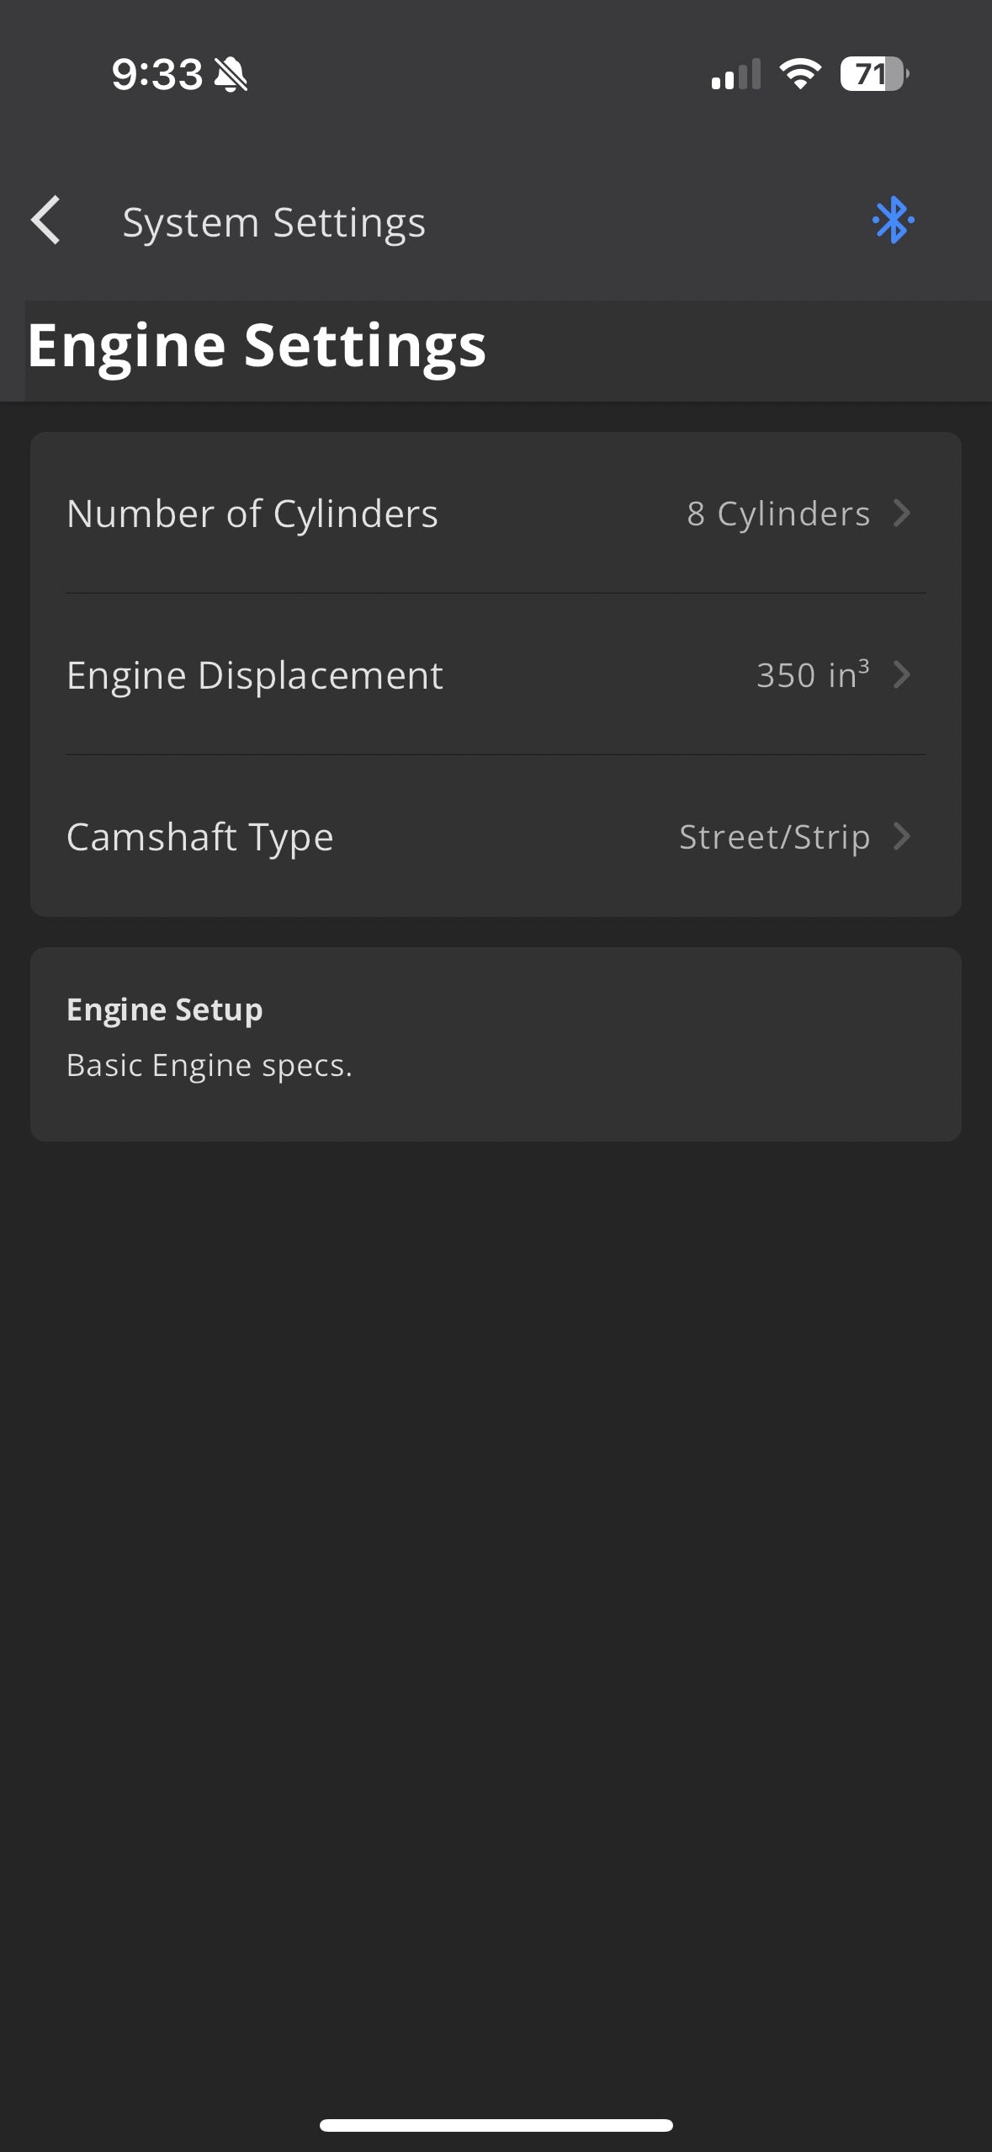Screen dimensions: 992x2152
Task: Select the Camshaft Type row
Action: point(200,836)
